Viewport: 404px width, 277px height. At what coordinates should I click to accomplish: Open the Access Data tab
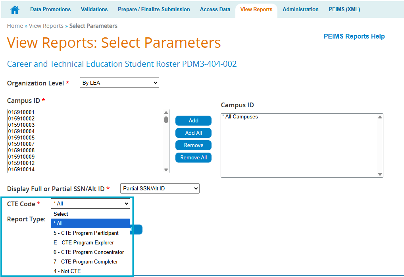tap(215, 9)
